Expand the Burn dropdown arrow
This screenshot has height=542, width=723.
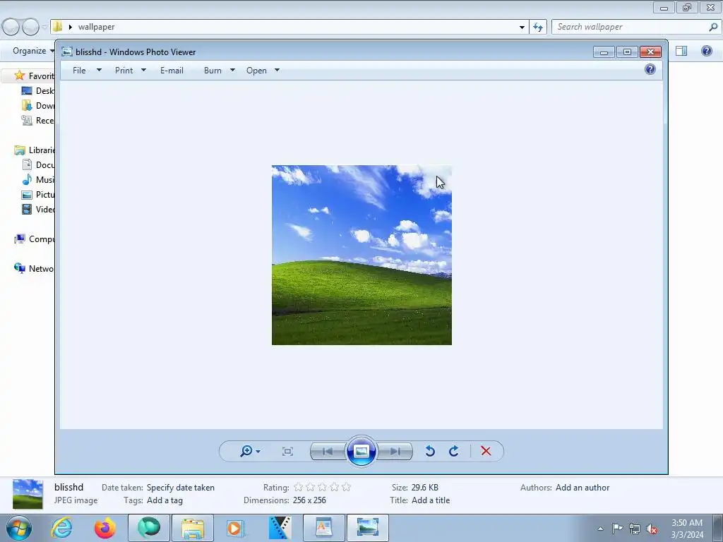click(x=232, y=70)
